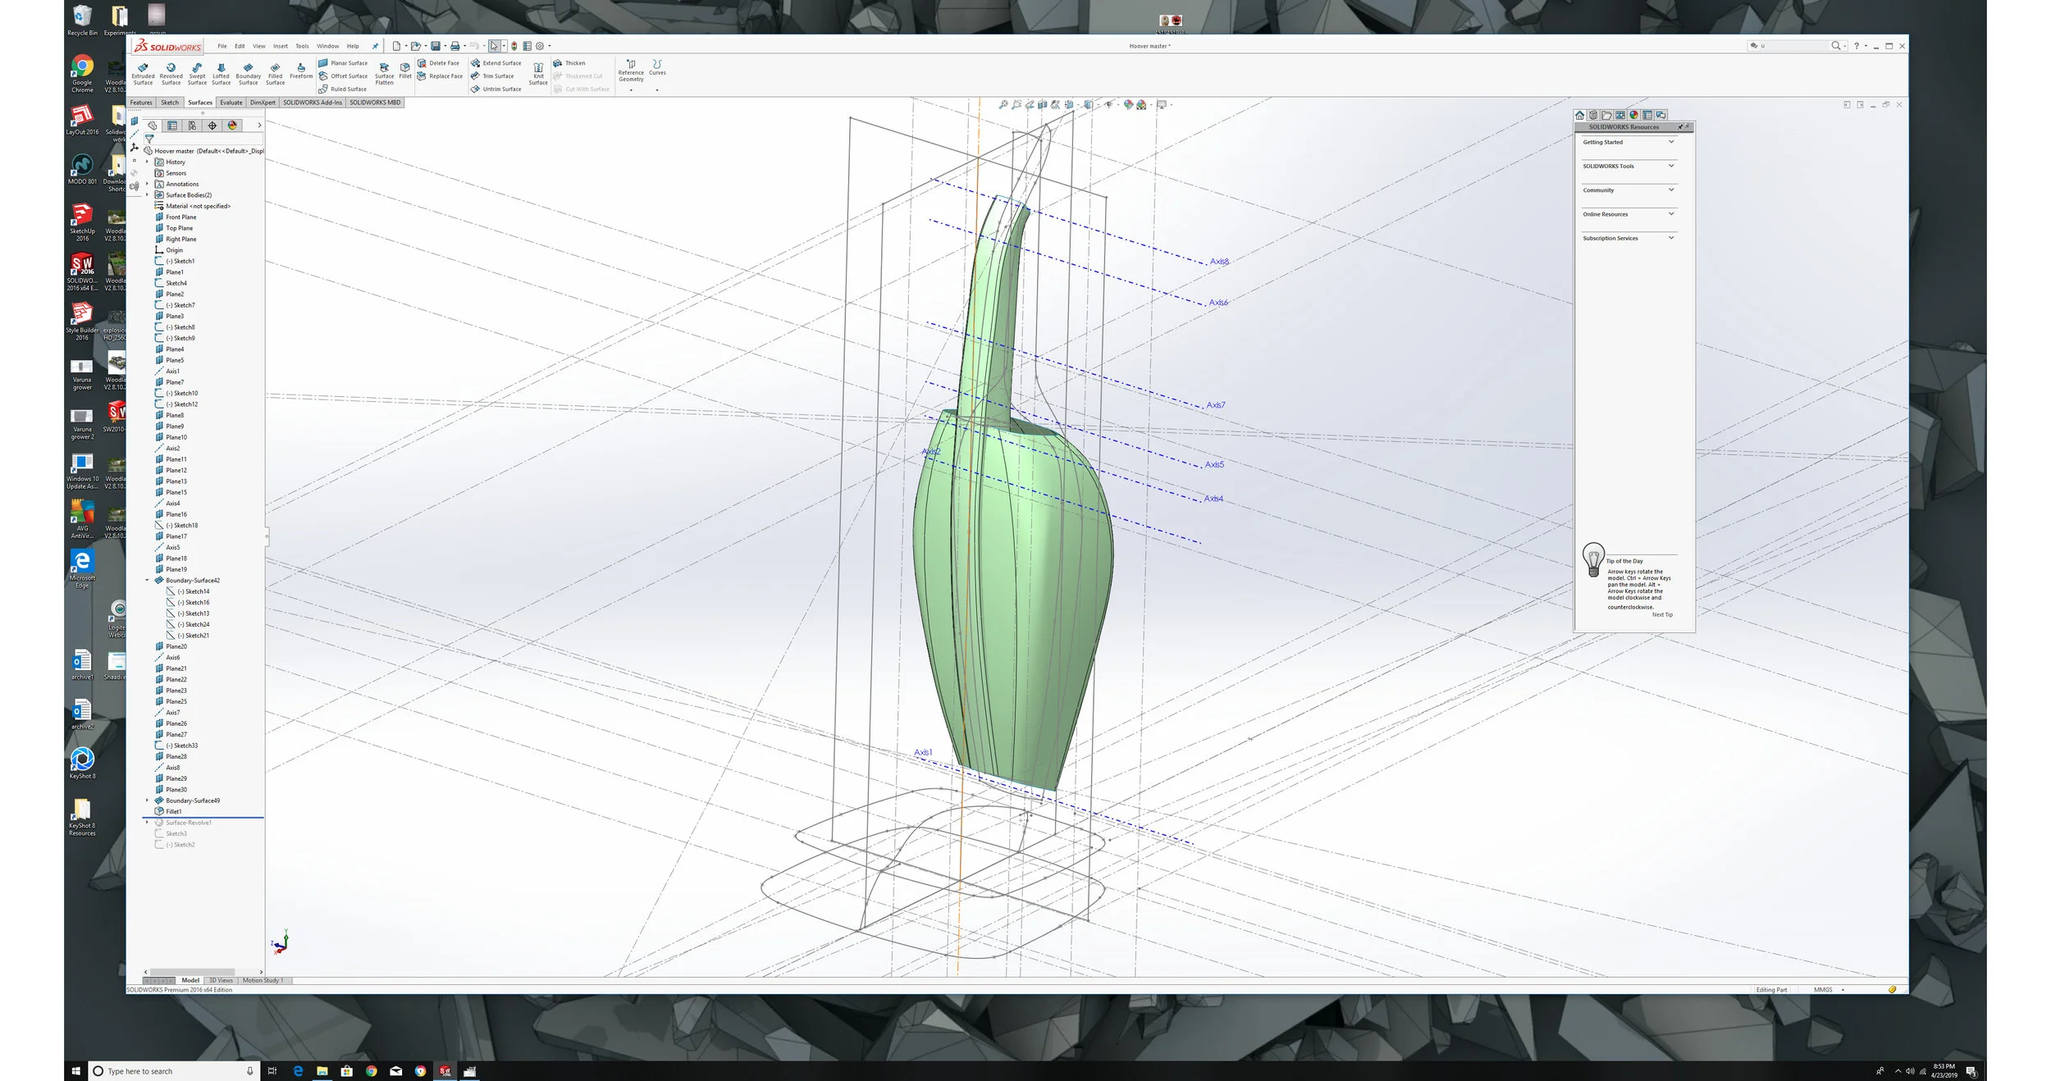Viewport: 2051px width, 1081px height.
Task: Open the SOLIDWORKS Add-Ins tab
Action: 313,103
